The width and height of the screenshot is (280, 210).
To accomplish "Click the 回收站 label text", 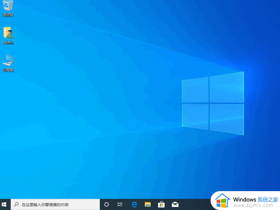I will point(8,15).
